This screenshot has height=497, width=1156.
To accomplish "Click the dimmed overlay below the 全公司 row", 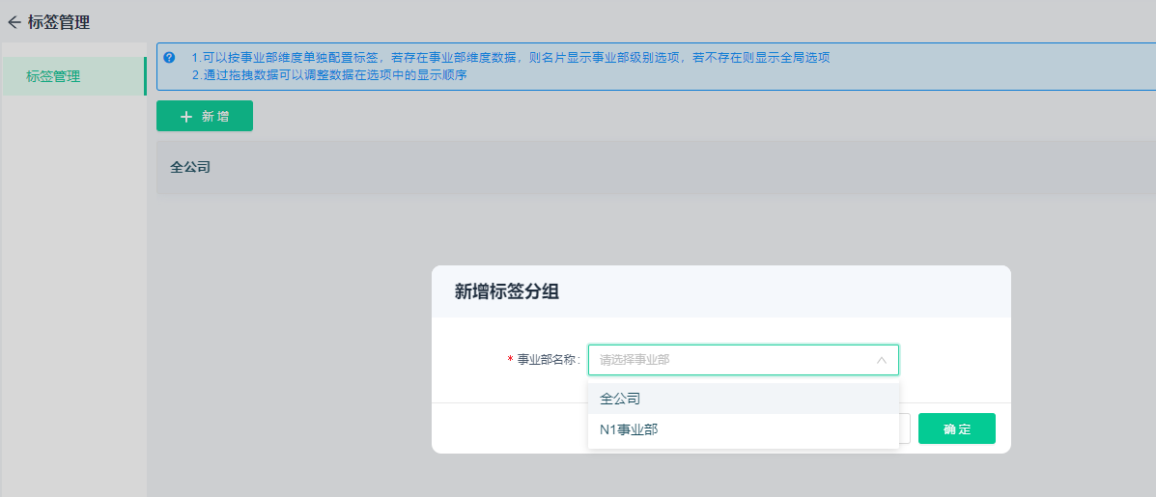I will [290, 338].
